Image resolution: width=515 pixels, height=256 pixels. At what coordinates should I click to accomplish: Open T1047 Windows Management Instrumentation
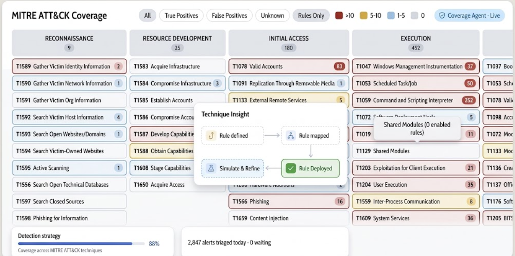(415, 67)
